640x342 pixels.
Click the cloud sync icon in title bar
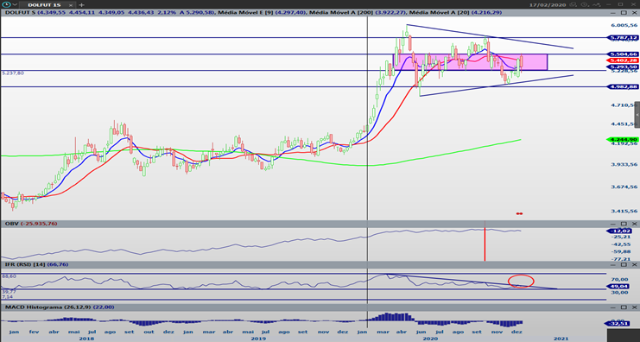tap(573, 4)
